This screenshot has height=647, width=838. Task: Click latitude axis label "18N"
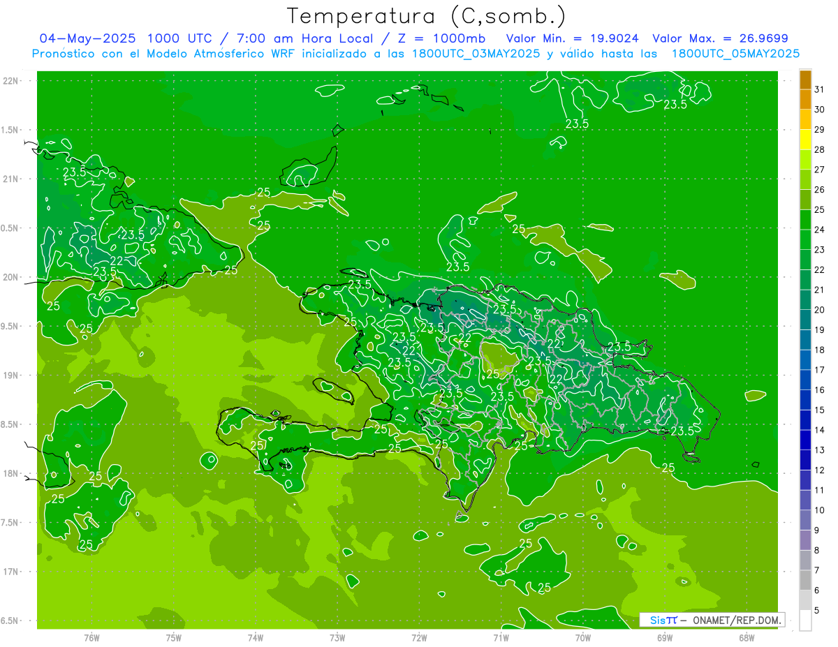point(10,473)
